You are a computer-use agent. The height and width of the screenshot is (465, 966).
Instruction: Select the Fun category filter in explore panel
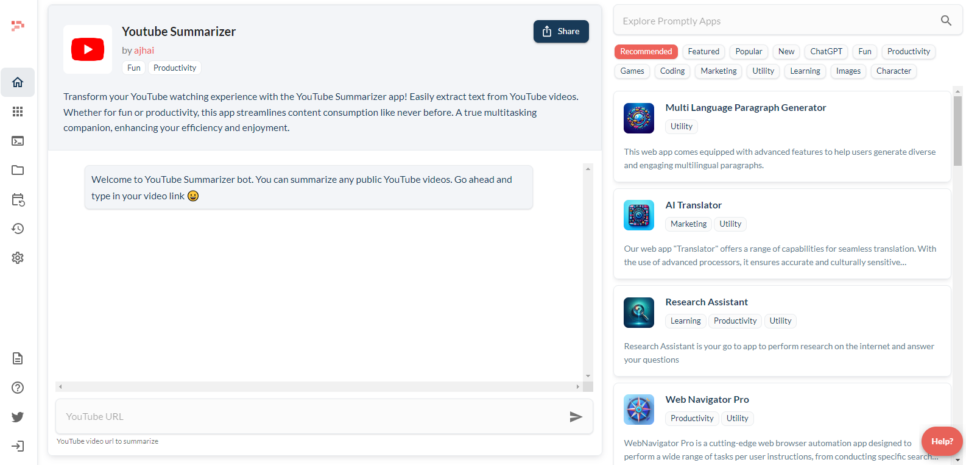tap(865, 52)
